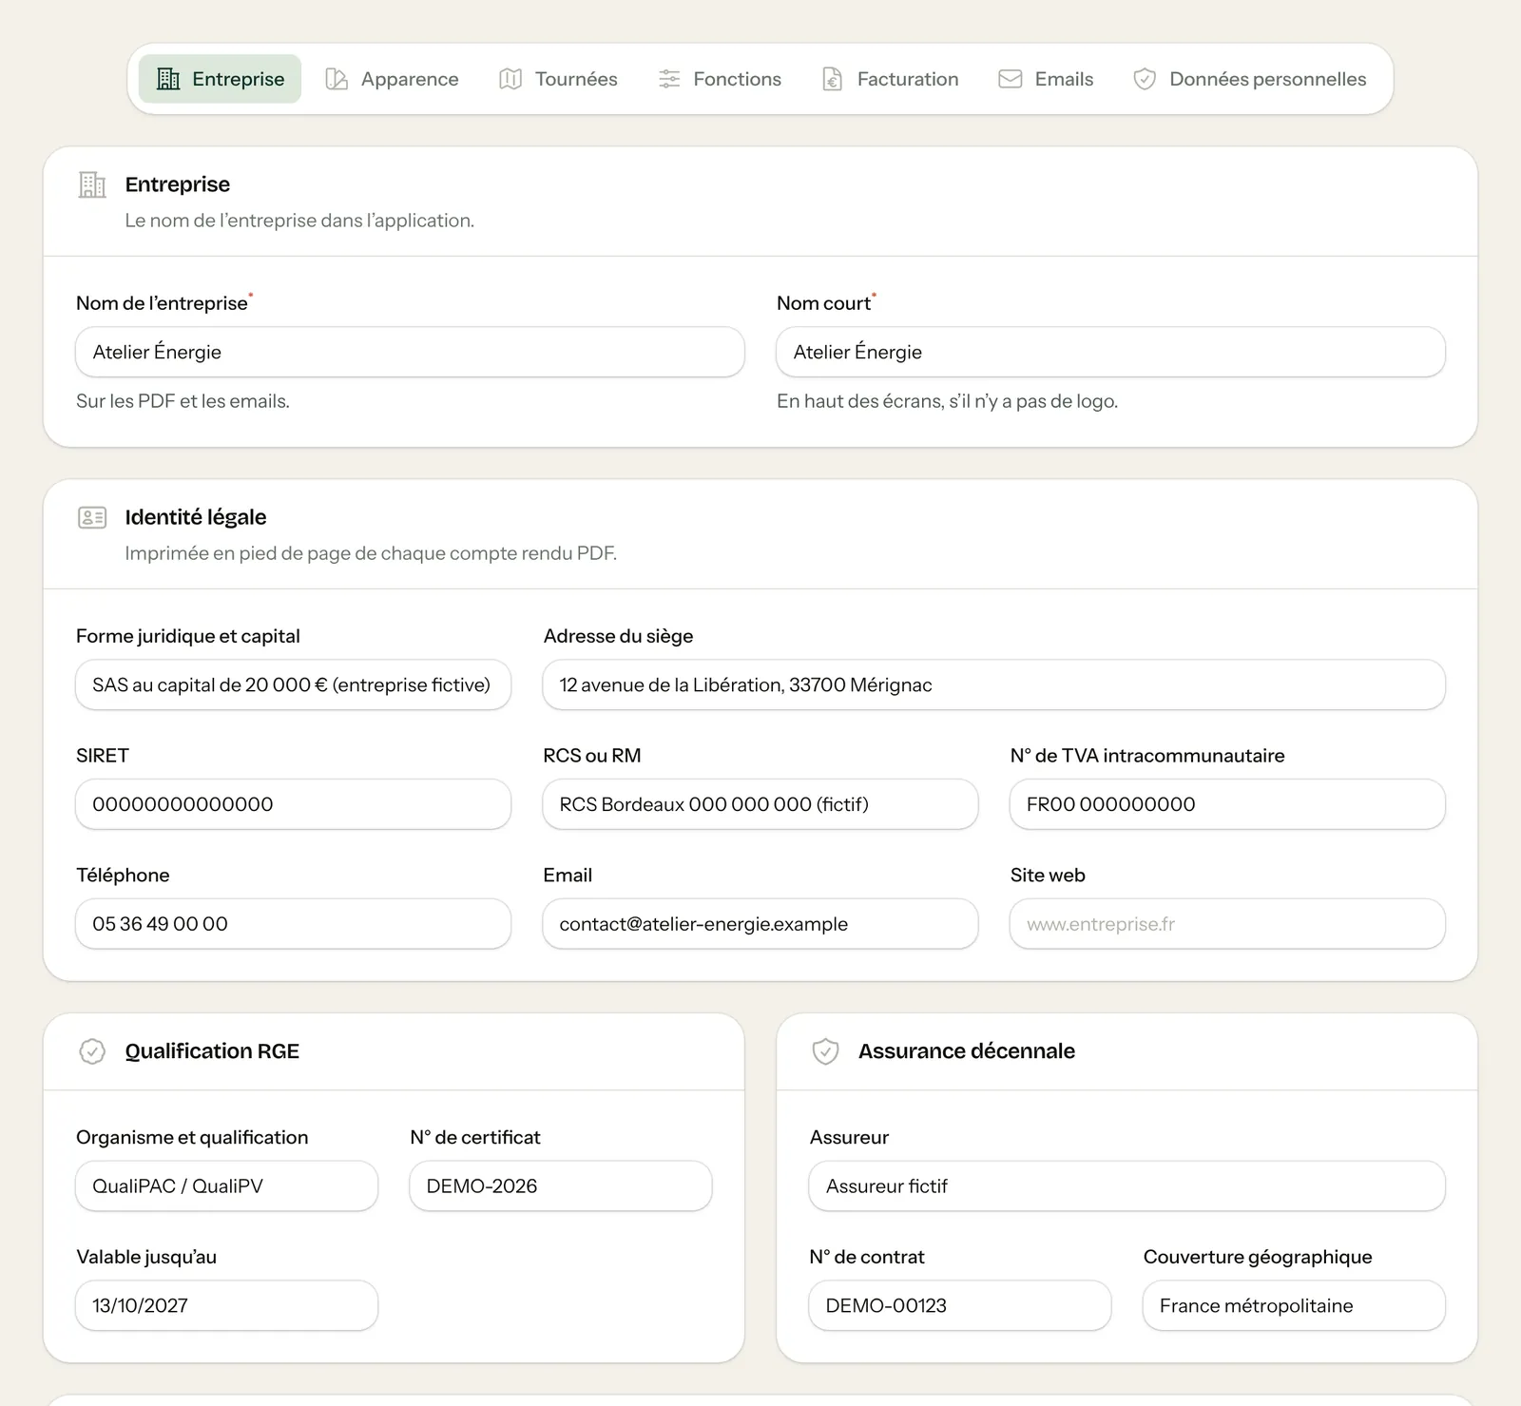Click the Fonctions tab sliders icon
Image resolution: width=1521 pixels, height=1406 pixels.
(669, 79)
